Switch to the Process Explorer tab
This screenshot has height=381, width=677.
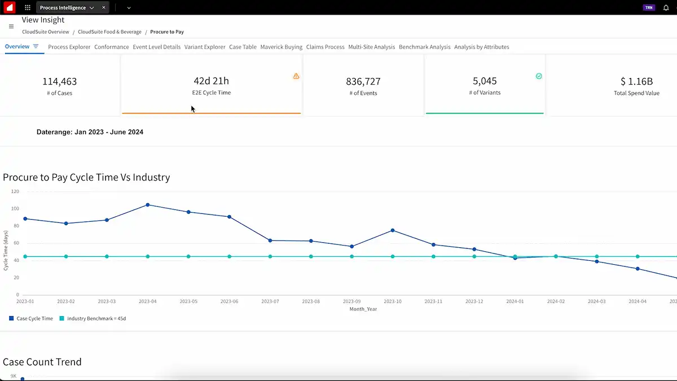click(x=69, y=47)
